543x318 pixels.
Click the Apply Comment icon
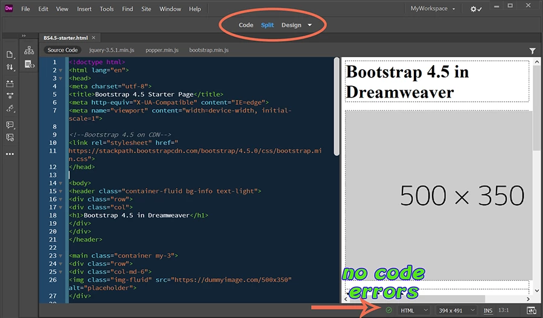click(10, 125)
